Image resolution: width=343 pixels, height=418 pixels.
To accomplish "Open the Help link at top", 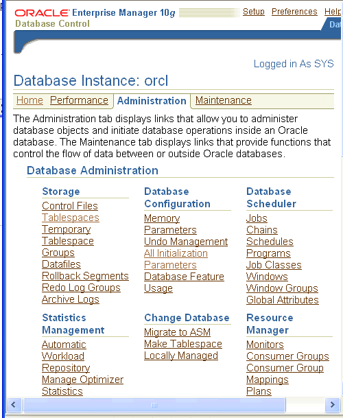I will (333, 12).
